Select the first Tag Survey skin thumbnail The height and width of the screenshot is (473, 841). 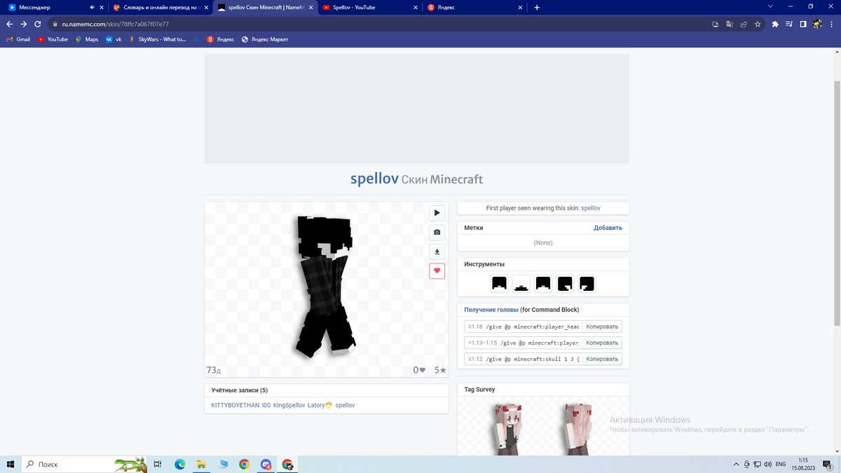507,429
